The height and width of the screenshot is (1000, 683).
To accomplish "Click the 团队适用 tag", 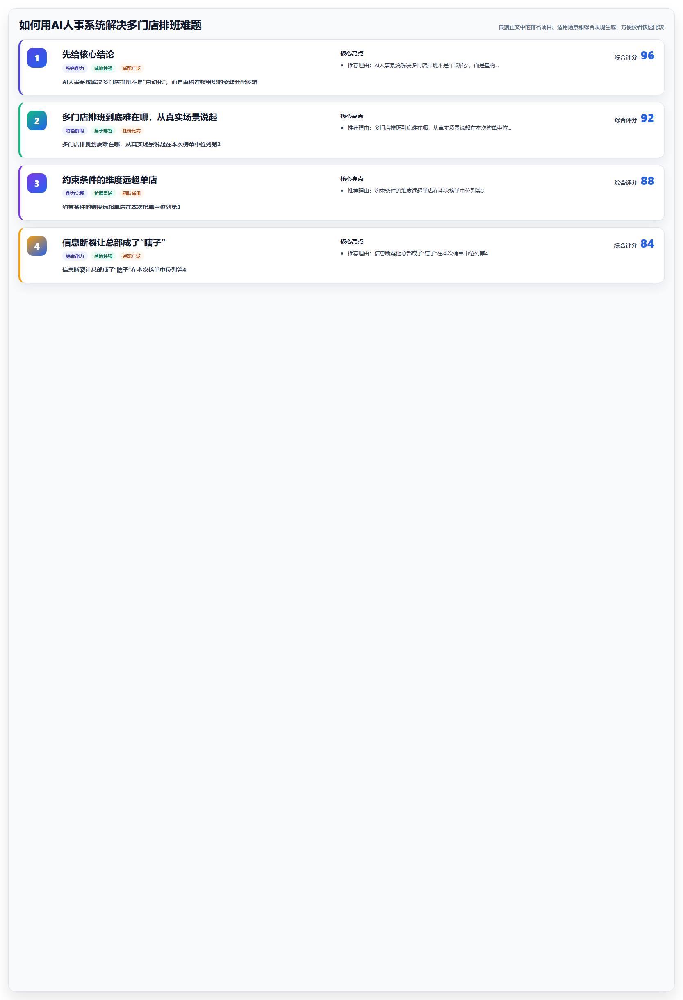I will coord(131,193).
